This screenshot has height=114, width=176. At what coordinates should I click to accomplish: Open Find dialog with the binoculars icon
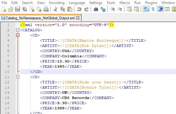[x=96, y=9]
